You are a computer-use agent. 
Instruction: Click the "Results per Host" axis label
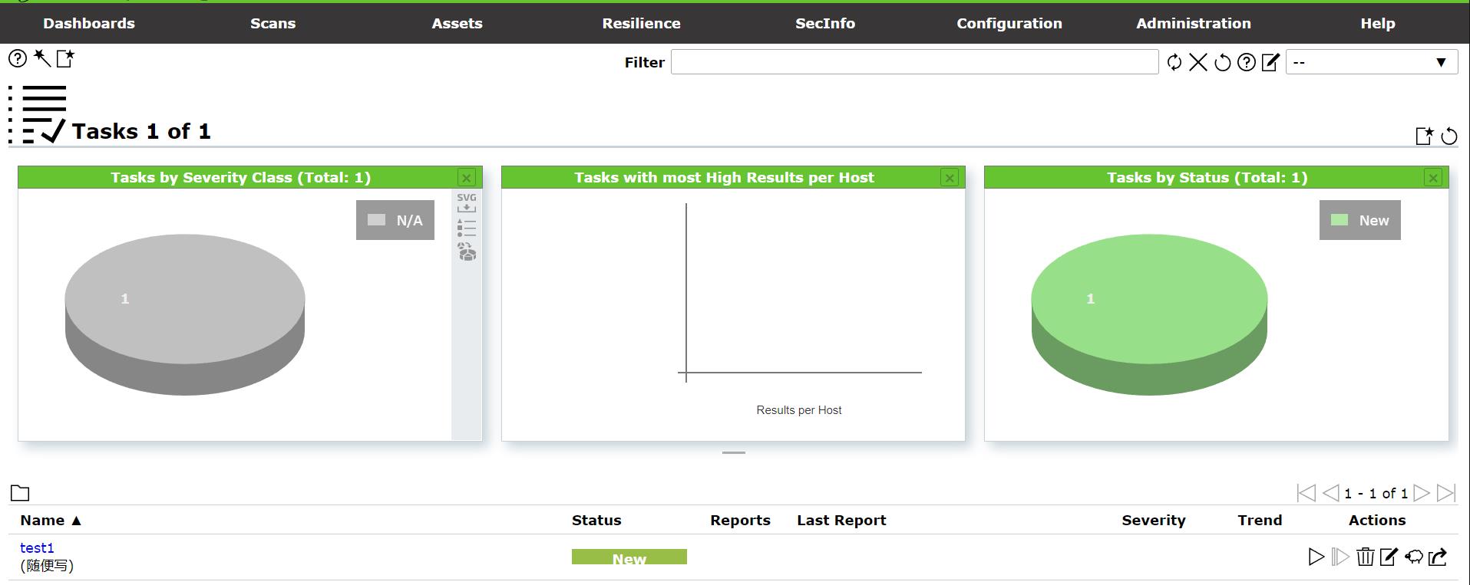point(798,410)
